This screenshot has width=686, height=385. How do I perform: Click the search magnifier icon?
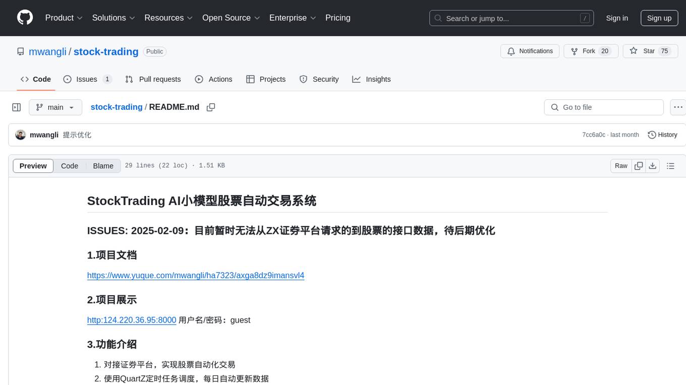click(438, 18)
